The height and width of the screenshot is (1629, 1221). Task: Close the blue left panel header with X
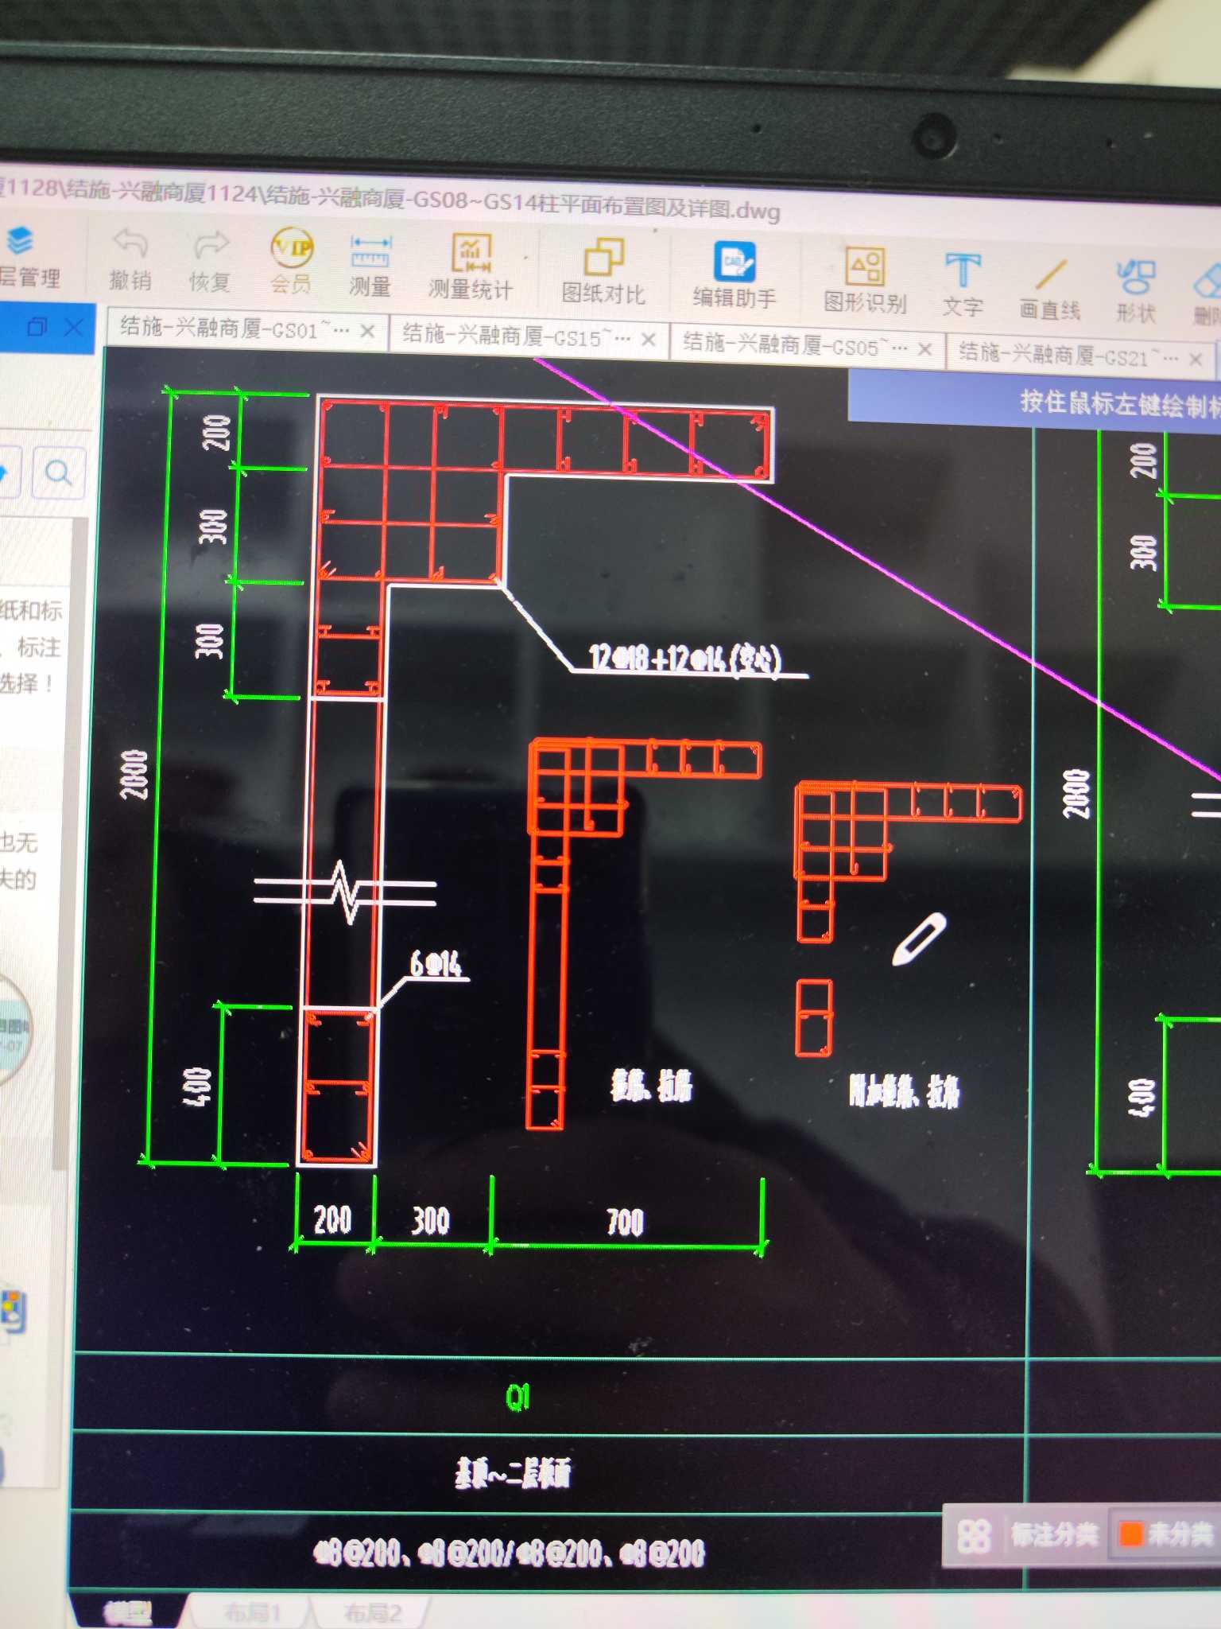73,327
